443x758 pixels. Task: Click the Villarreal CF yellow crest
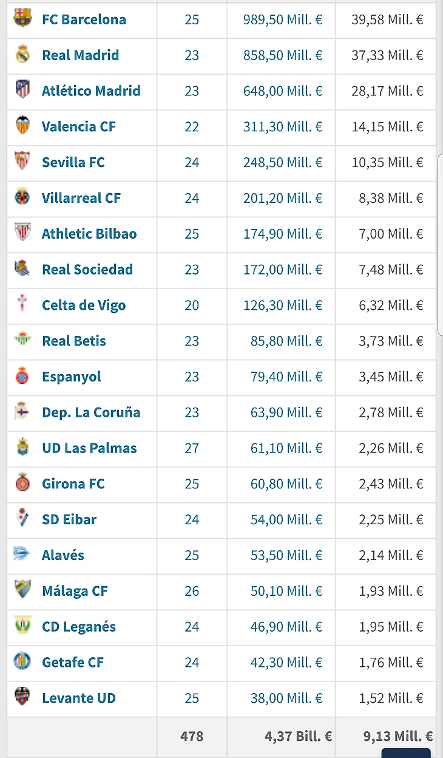pos(22,197)
